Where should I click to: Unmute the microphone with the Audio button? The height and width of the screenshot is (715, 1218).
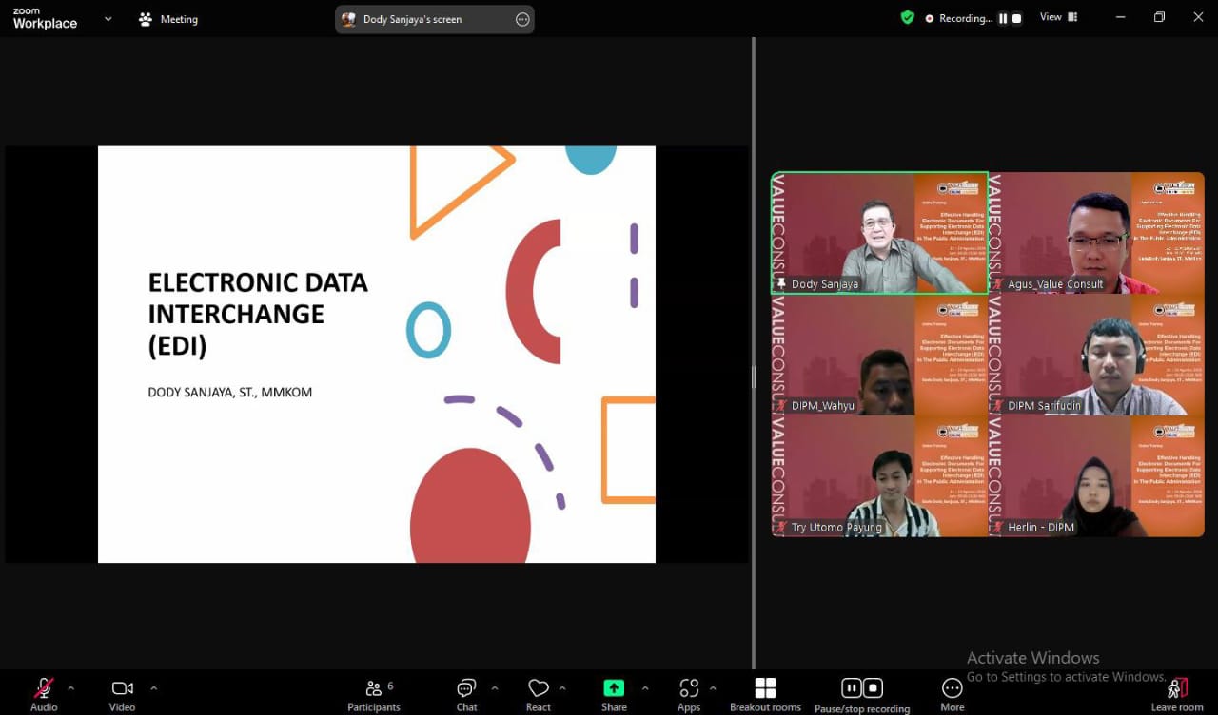44,693
